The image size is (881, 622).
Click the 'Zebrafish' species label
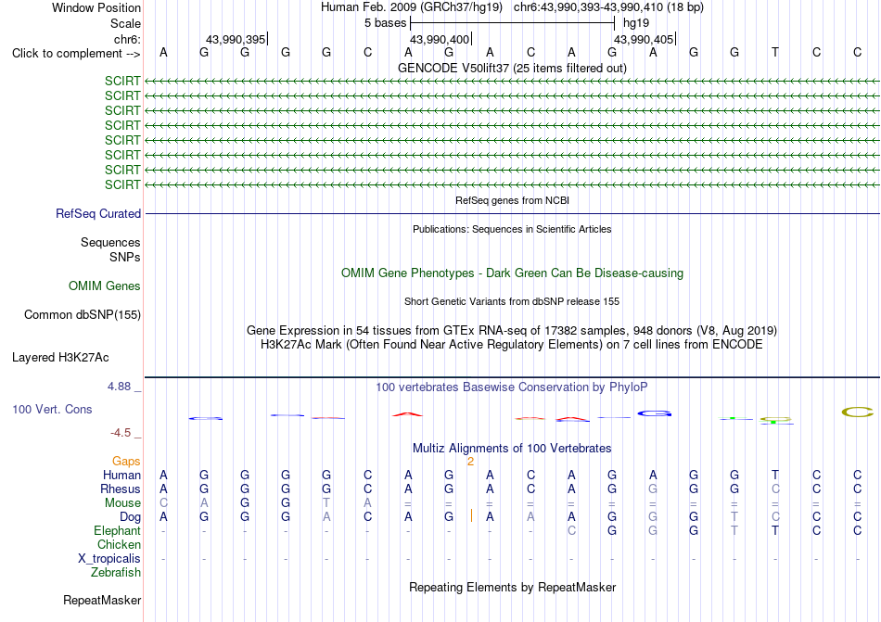(x=116, y=573)
